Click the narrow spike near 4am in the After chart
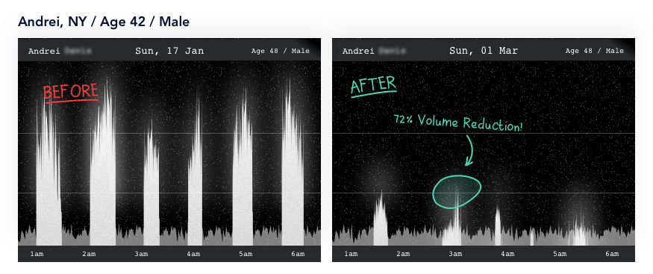 pos(498,225)
